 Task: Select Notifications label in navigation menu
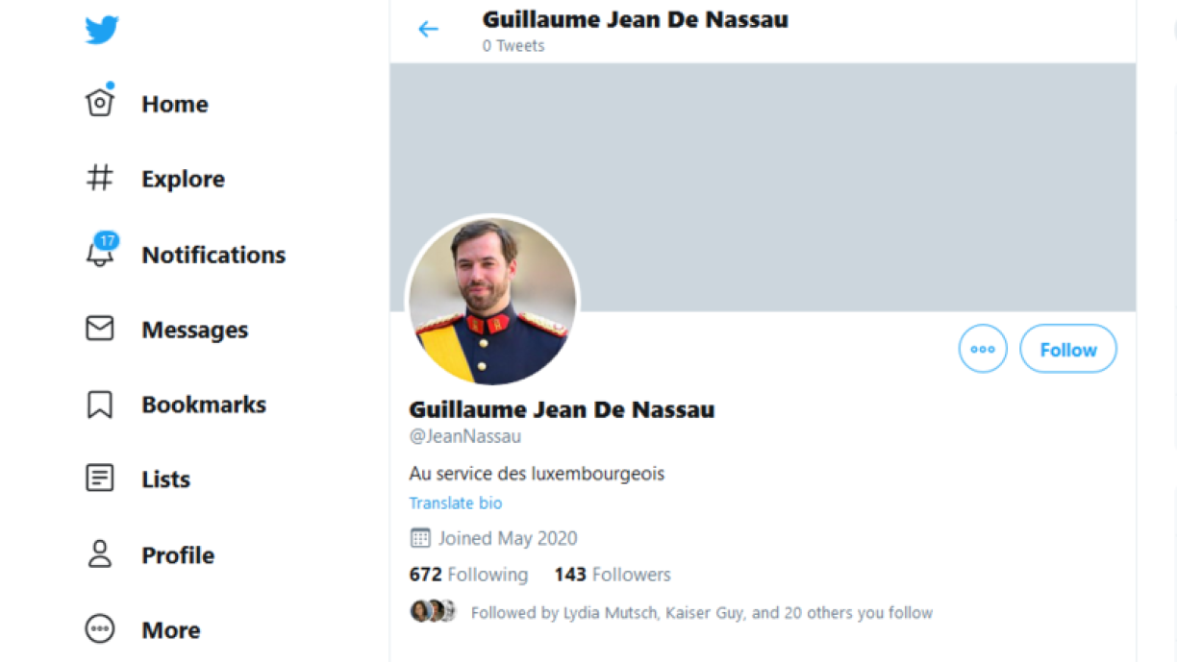pos(213,255)
